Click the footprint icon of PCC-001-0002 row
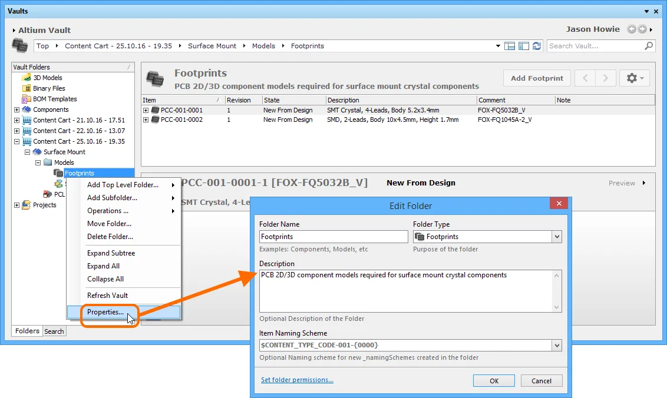 [156, 120]
